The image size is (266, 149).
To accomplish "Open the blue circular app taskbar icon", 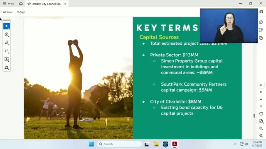I will pyautogui.click(x=165, y=144).
